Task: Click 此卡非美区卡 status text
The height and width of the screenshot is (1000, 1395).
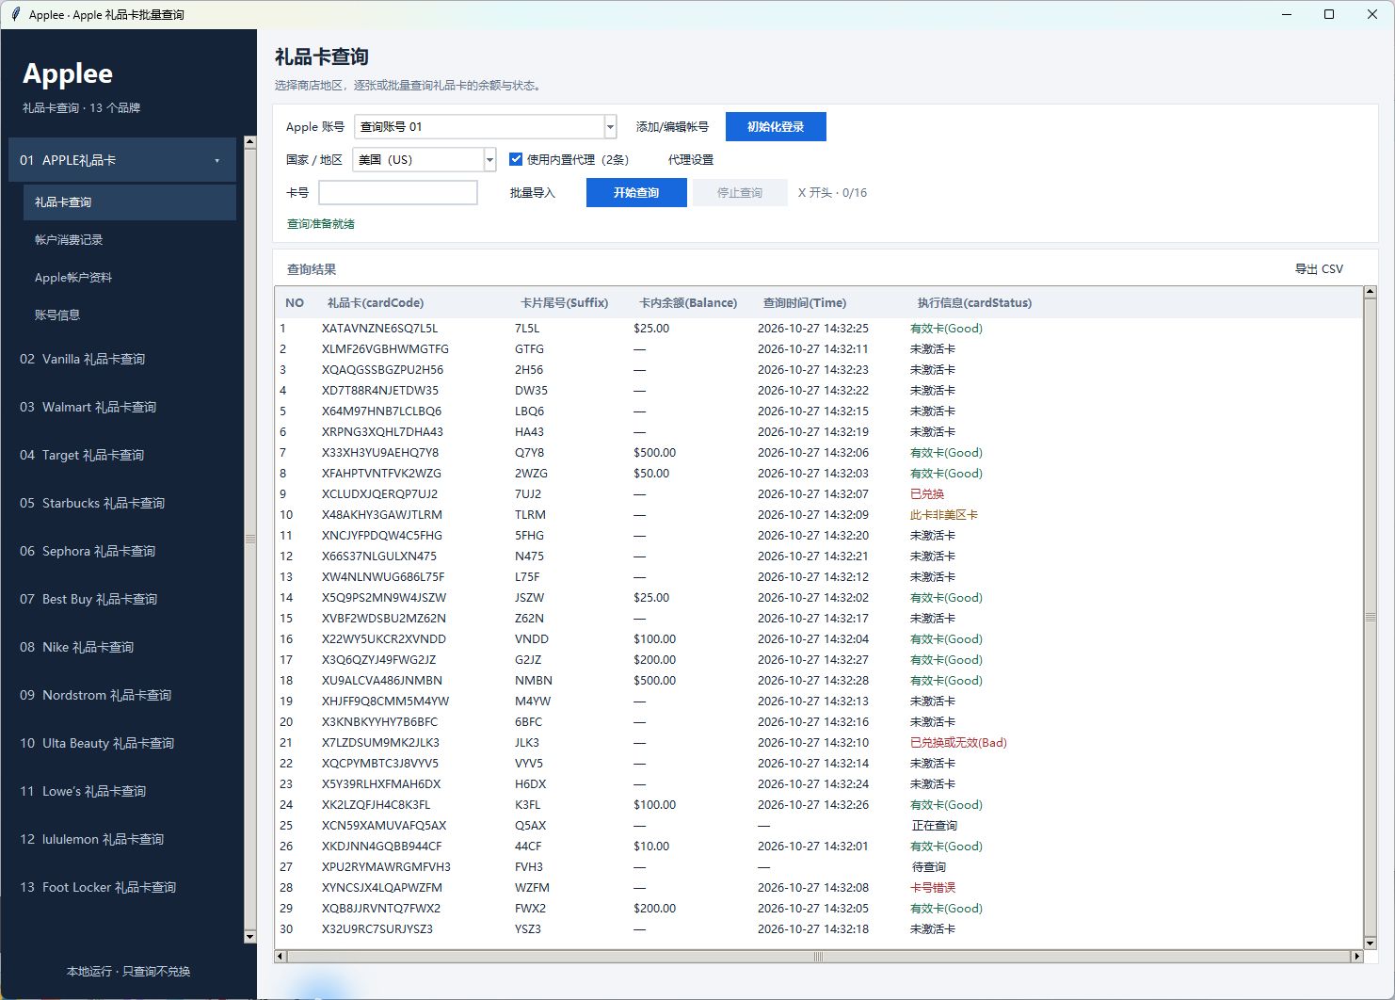Action: coord(944,515)
